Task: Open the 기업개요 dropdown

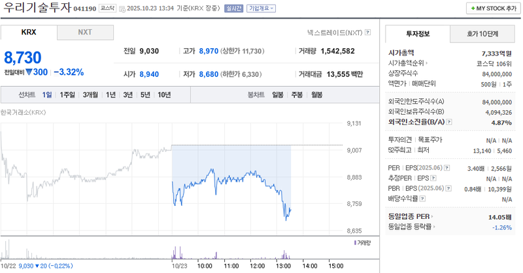Action: [261, 8]
